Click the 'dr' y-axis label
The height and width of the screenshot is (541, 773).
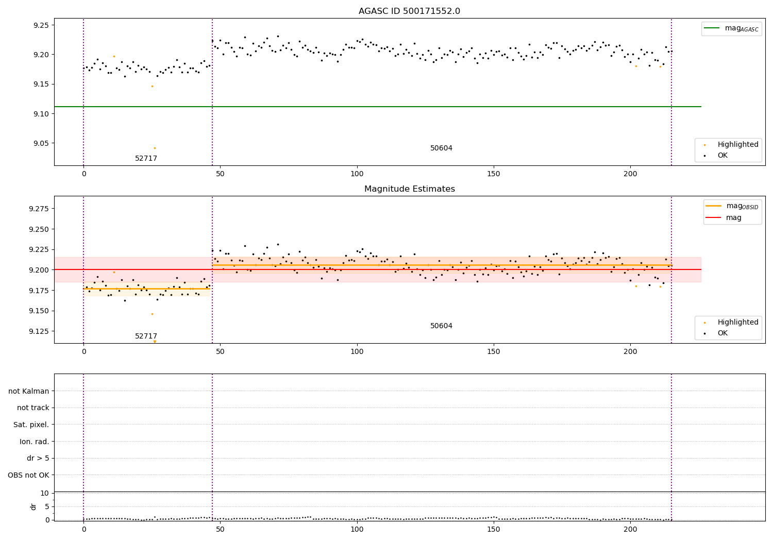(x=33, y=506)
